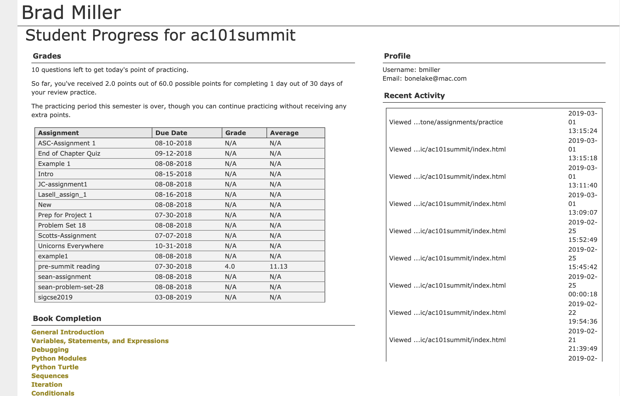620x396 pixels.
Task: Select the Python Turtle chapter link
Action: point(55,367)
